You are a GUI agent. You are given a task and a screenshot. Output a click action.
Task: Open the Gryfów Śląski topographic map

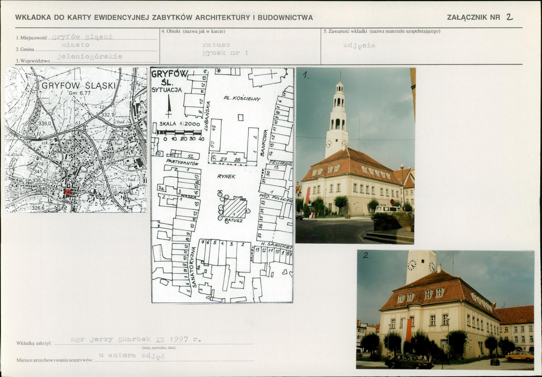coord(76,140)
